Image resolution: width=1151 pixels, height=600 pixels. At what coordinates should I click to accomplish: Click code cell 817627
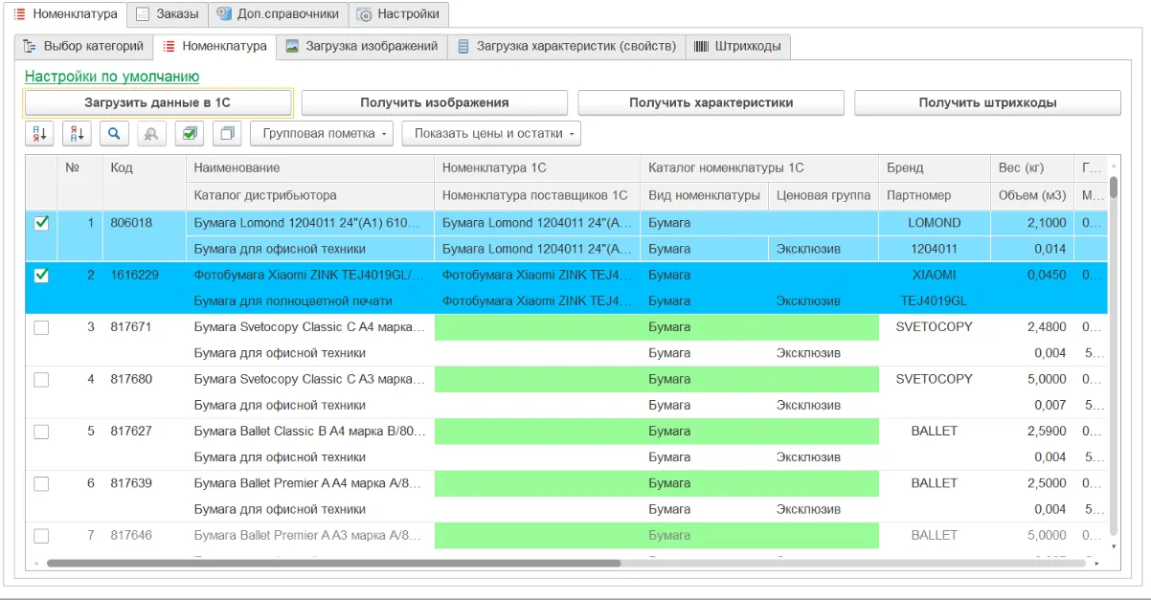click(x=145, y=431)
